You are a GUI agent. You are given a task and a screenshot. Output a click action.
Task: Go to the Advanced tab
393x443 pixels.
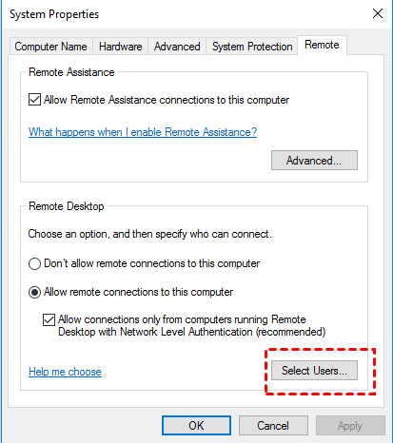pos(177,47)
